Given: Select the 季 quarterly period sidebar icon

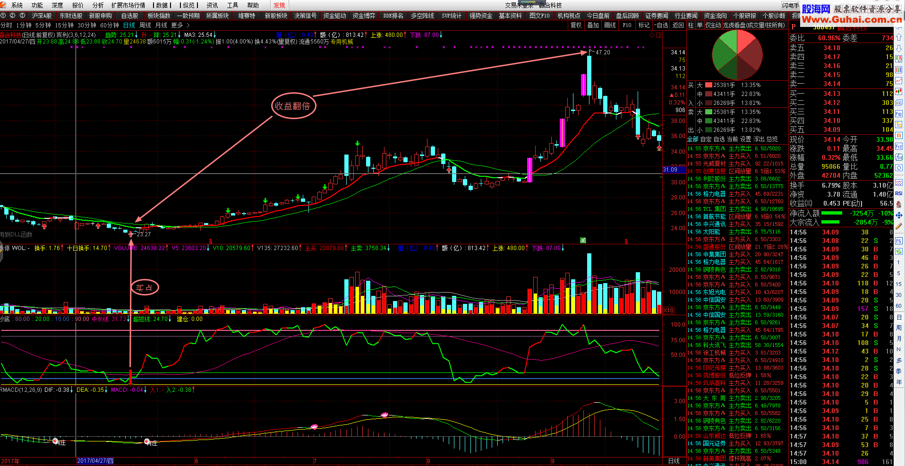Looking at the screenshot, I should [898, 371].
